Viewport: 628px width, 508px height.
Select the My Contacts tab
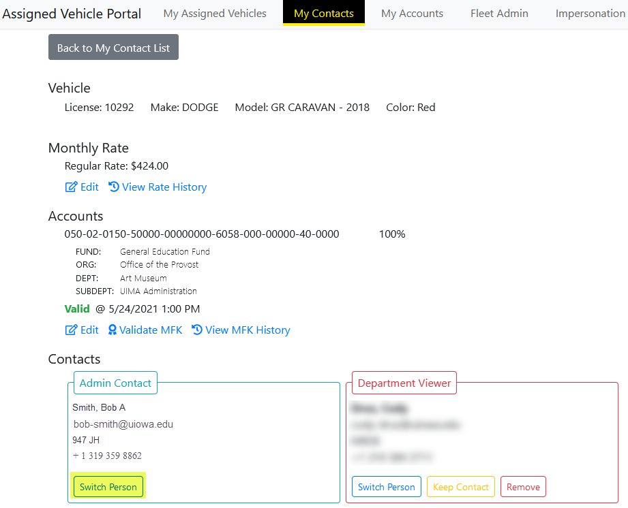(x=323, y=13)
